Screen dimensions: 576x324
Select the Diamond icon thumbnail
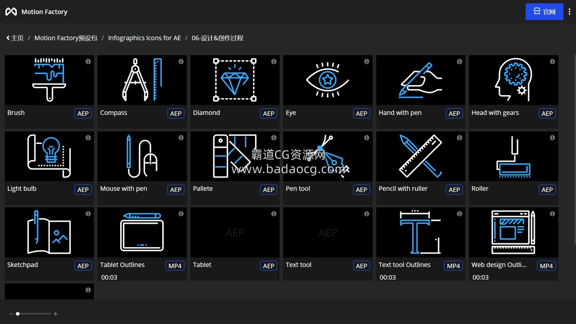pyautogui.click(x=235, y=80)
